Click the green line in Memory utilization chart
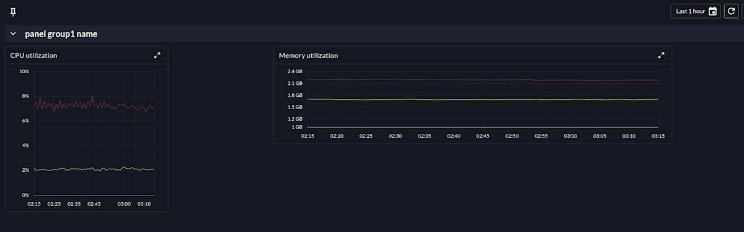The image size is (744, 232). pyautogui.click(x=484, y=100)
